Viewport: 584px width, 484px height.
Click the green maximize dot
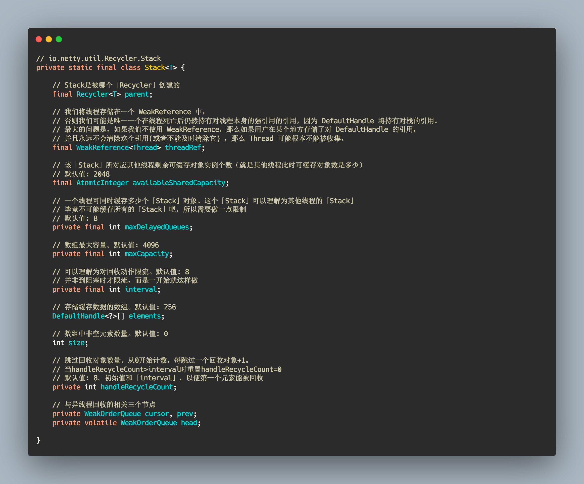(x=59, y=39)
